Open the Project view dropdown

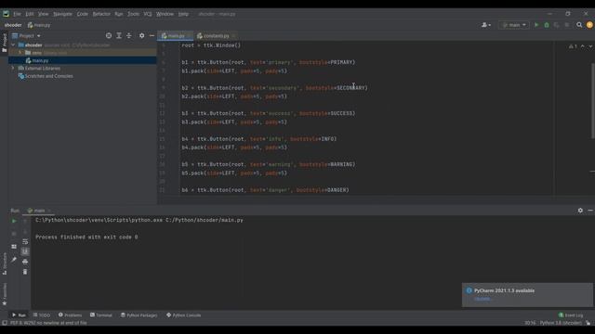26,35
